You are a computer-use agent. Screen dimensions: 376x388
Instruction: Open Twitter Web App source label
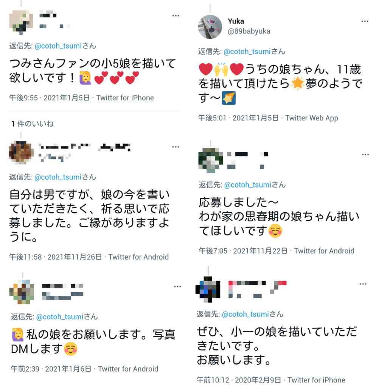(312, 118)
